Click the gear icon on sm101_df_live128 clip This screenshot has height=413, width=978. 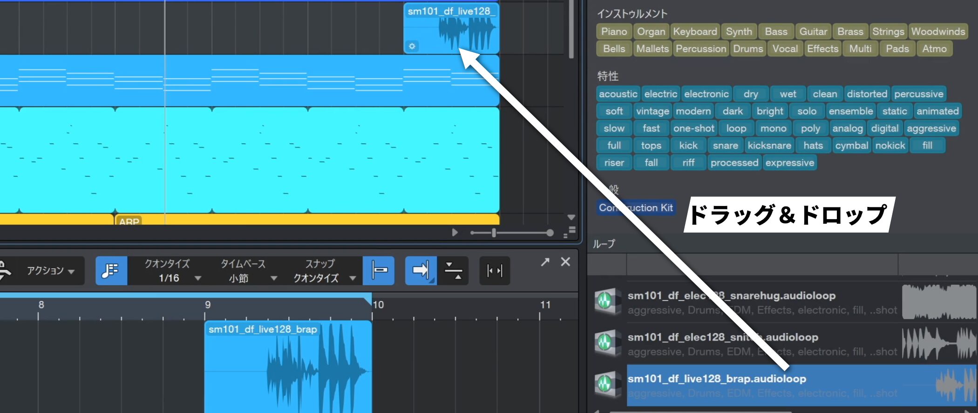(412, 46)
